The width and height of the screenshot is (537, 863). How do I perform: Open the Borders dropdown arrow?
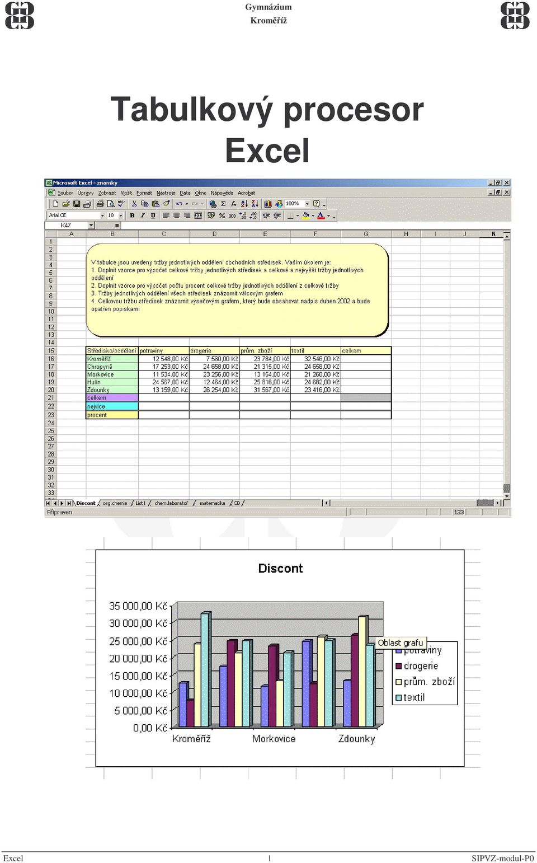tap(298, 215)
